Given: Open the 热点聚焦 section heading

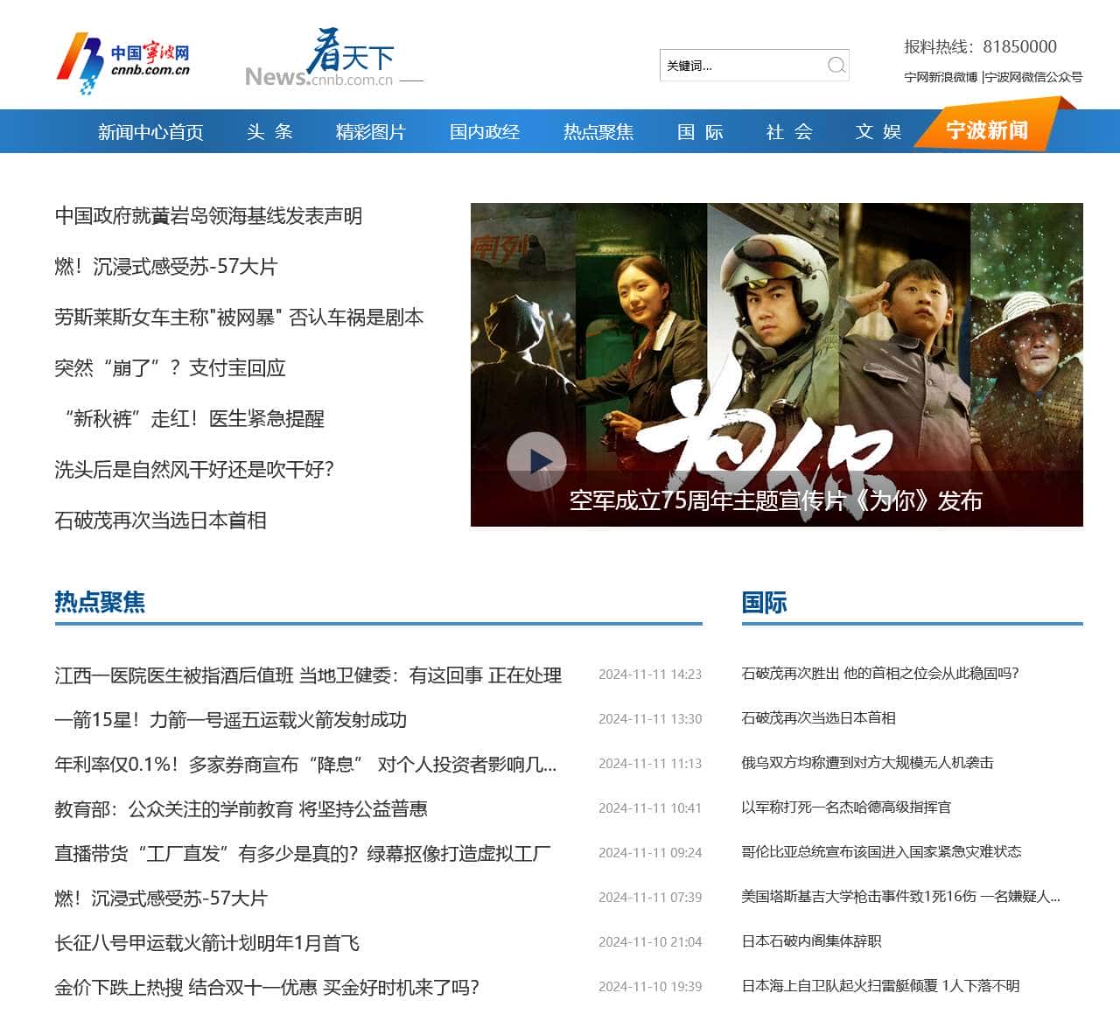Looking at the screenshot, I should click(100, 602).
